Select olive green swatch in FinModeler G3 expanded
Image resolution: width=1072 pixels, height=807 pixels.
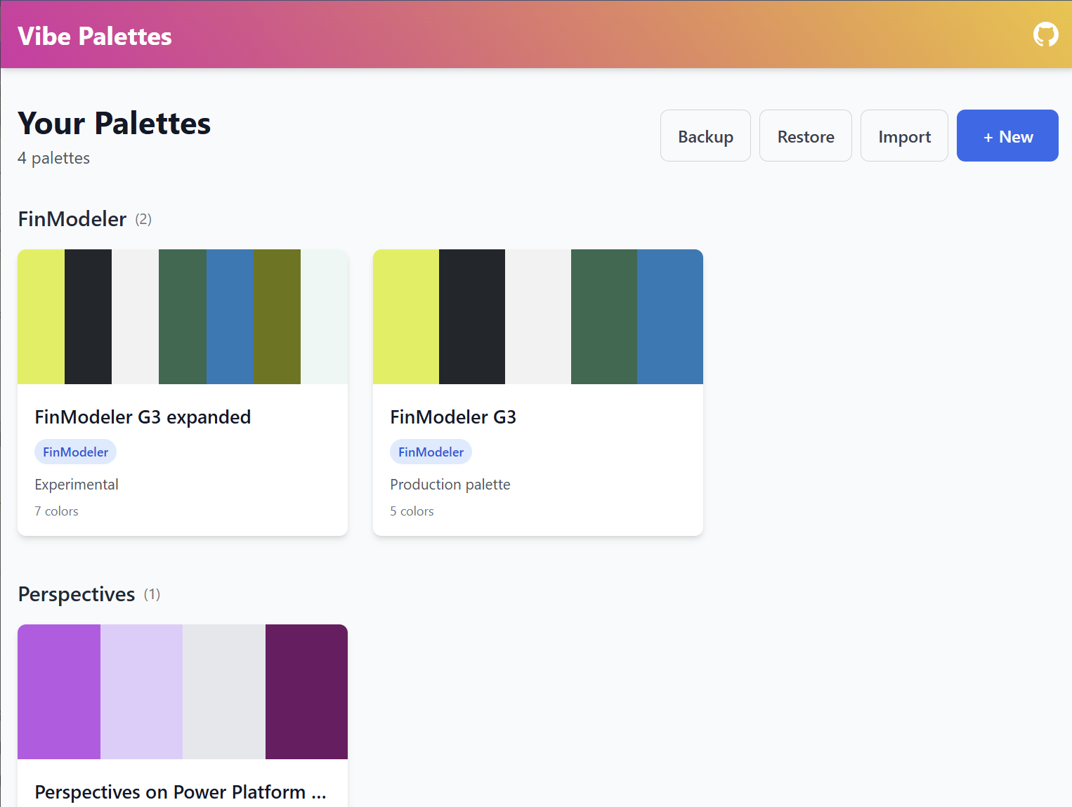pos(277,317)
